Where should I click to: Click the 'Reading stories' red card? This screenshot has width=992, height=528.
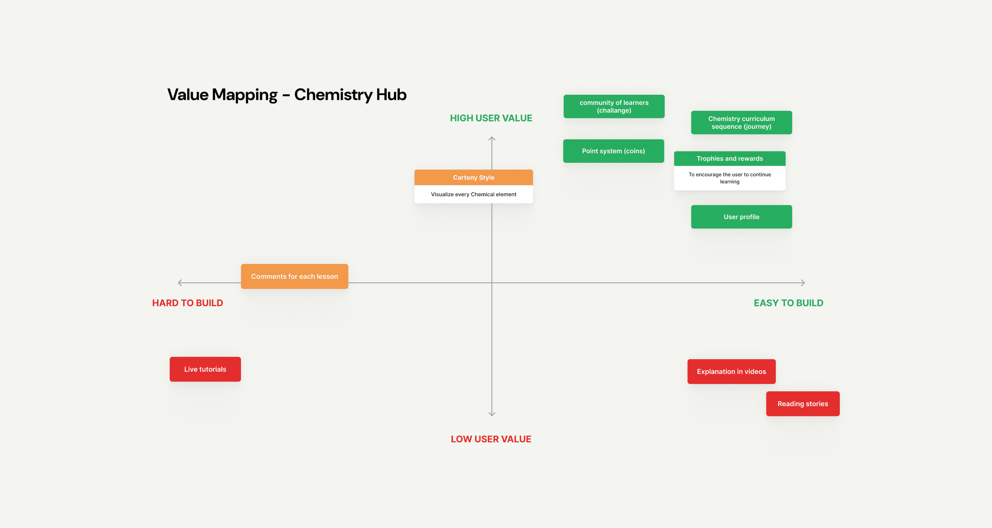[802, 404]
